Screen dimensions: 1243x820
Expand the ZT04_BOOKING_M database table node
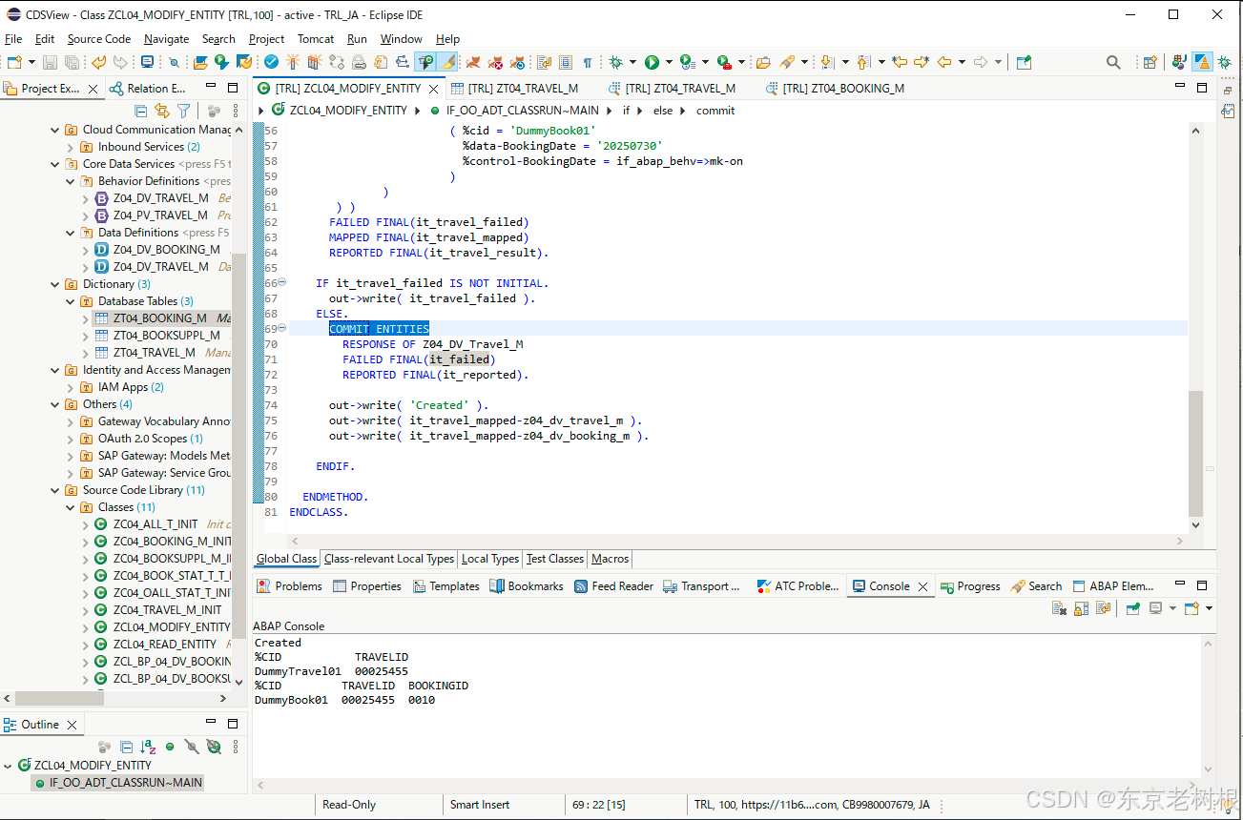(x=85, y=318)
